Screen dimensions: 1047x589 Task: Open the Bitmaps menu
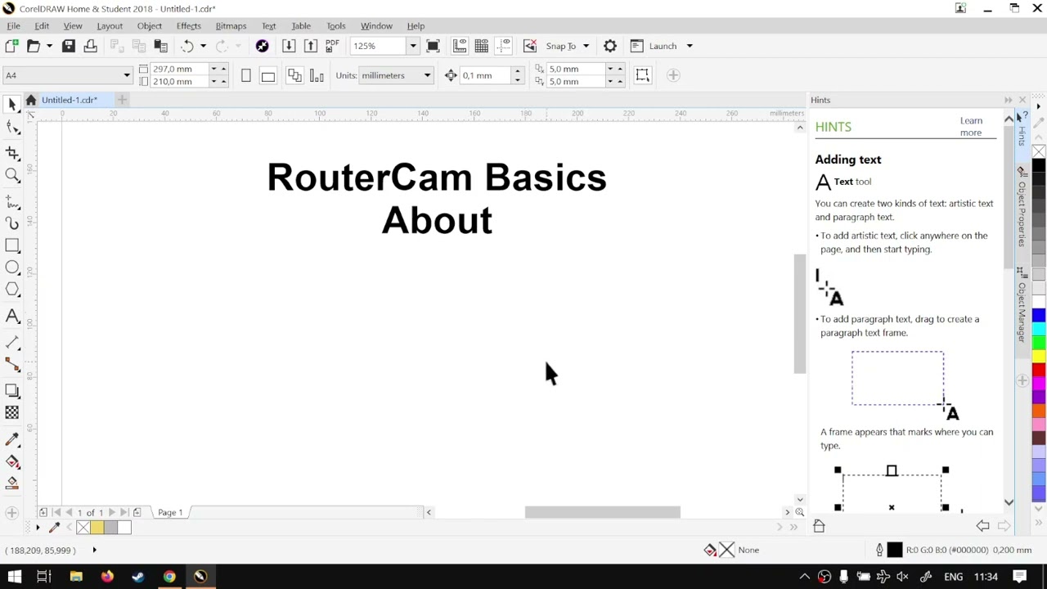(x=231, y=25)
